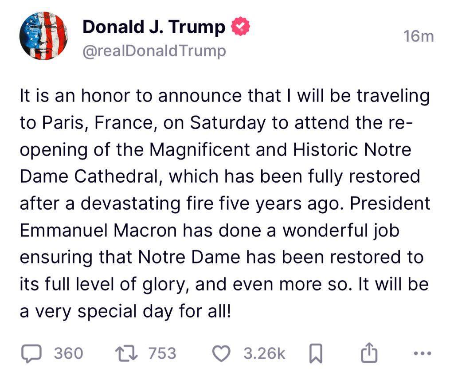
Task: Click the reply speech bubble icon
Action: 31,353
